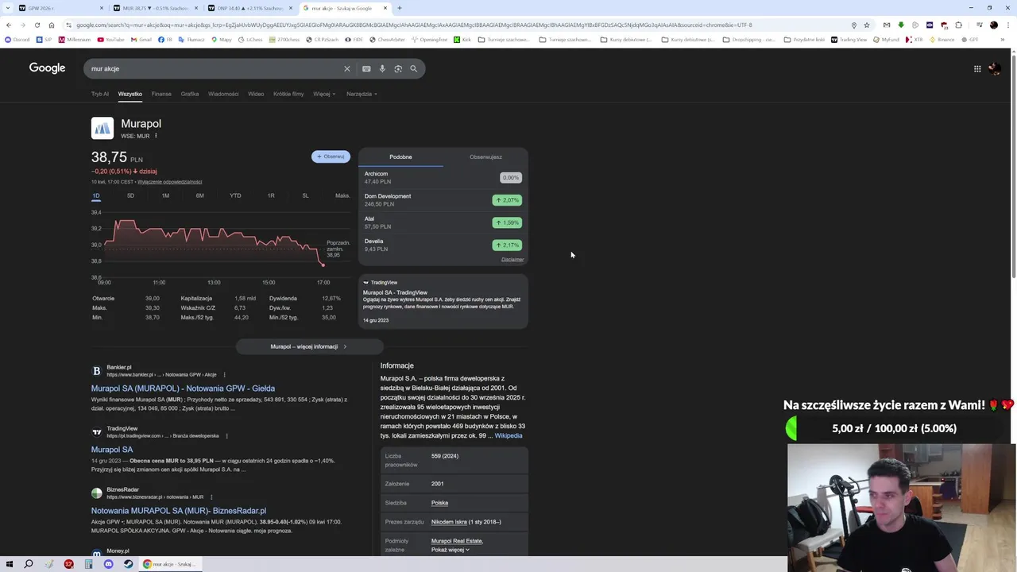Open the Chrome tab search dropdown arrow
The width and height of the screenshot is (1017, 572).
9,8
